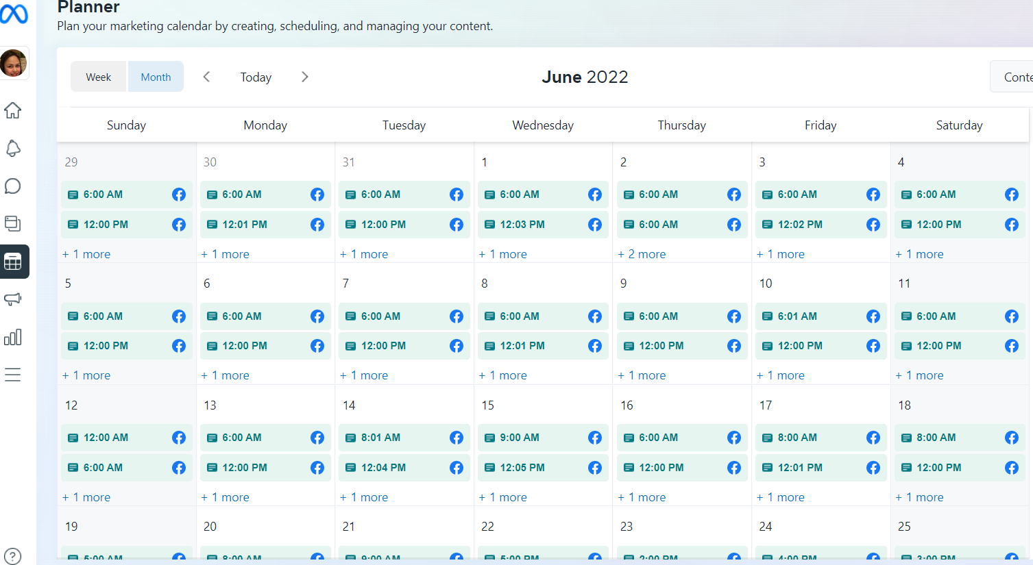Expand '+ 1 more' on June 10
The image size is (1033, 565).
tap(781, 375)
